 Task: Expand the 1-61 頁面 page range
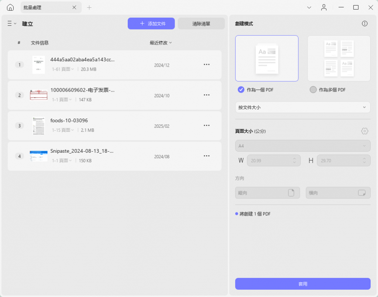click(x=63, y=69)
